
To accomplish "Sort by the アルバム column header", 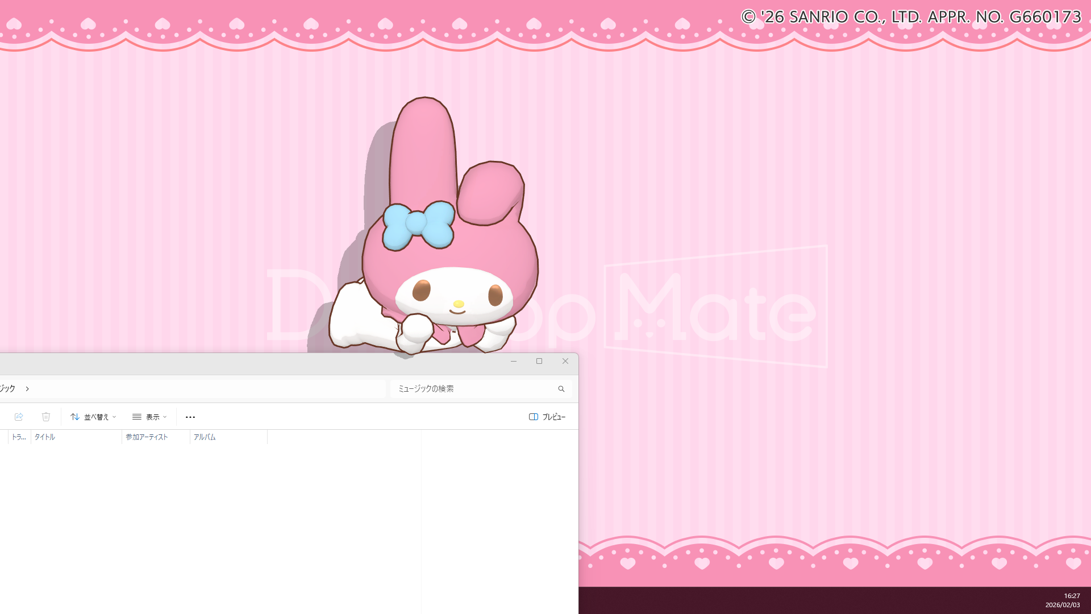I will [205, 437].
